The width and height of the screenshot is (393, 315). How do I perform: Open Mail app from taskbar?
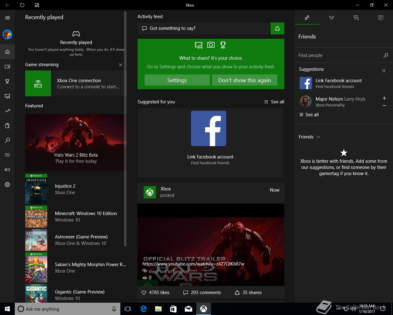(189, 309)
